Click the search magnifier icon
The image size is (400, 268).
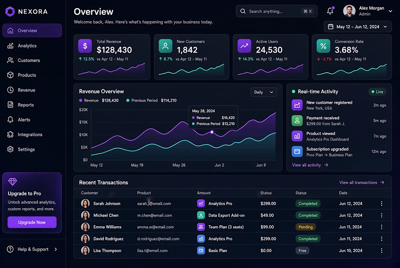click(x=243, y=11)
